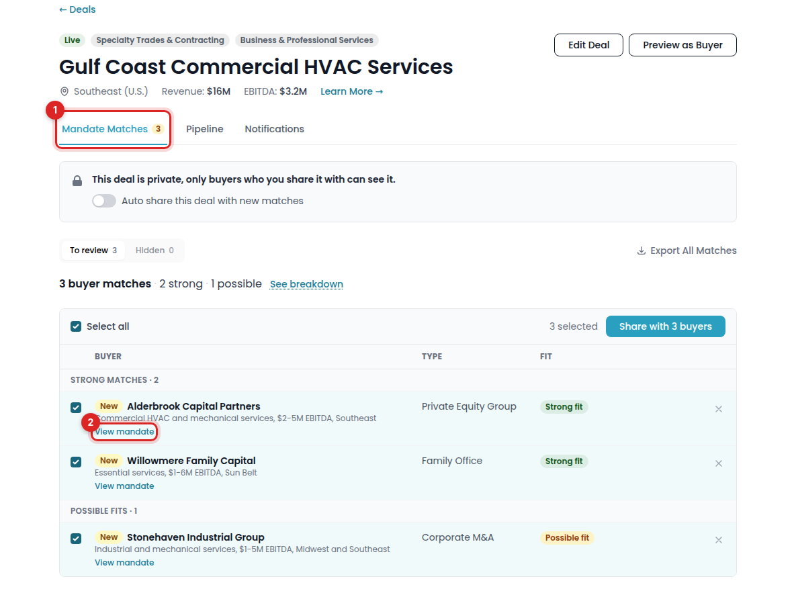Click the Specialty Trades & Contracting tag
The image size is (796, 589).
pyautogui.click(x=160, y=40)
